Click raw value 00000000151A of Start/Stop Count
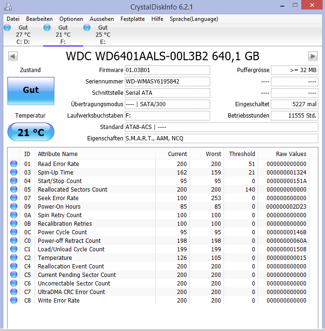 coord(287,181)
